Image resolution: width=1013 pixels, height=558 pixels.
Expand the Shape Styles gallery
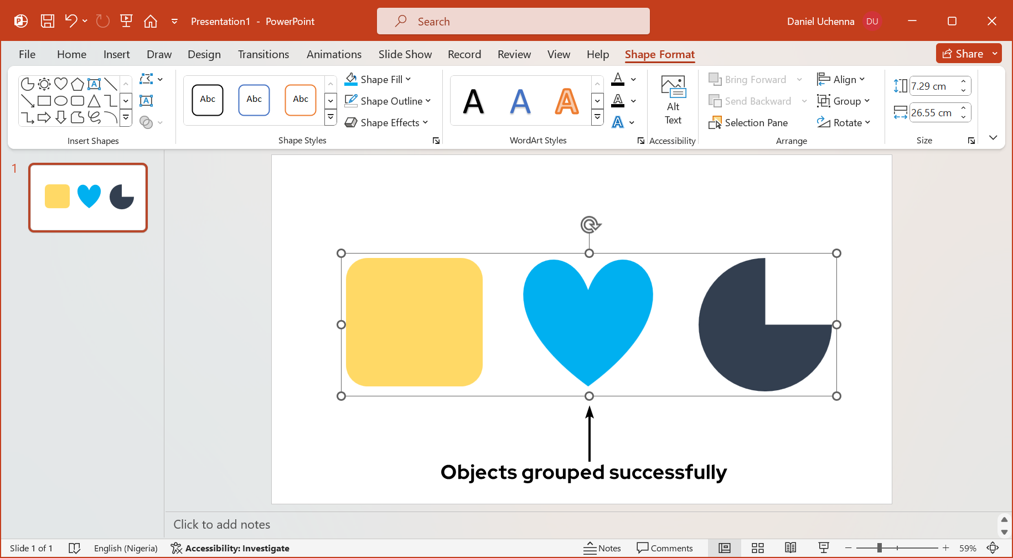[330, 117]
